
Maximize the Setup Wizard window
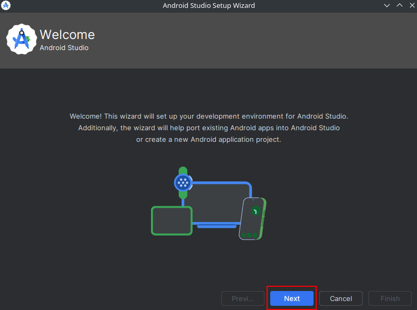[400, 5]
